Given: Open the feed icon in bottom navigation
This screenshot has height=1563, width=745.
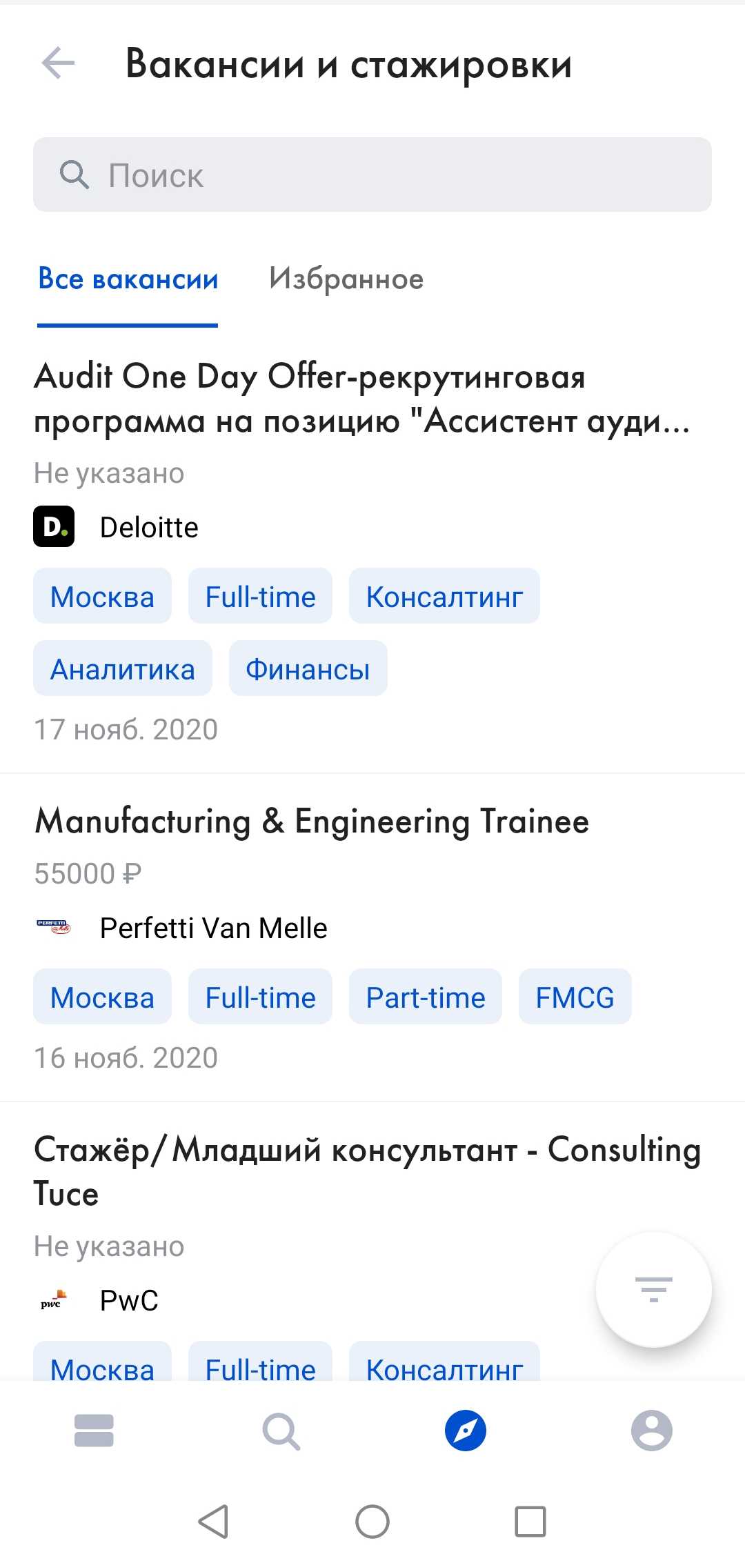Looking at the screenshot, I should coord(94,1431).
